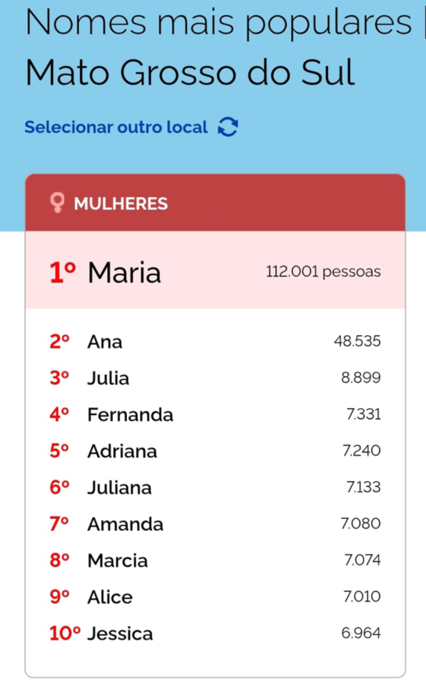Choose the name Ana in the list

(105, 342)
